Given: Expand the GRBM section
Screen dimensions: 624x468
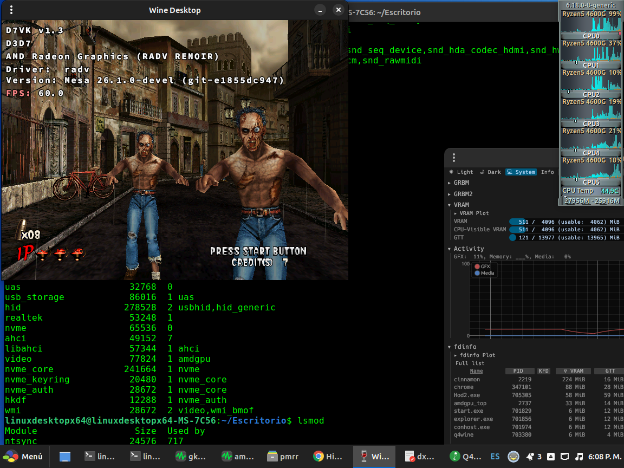Looking at the screenshot, I should pyautogui.click(x=458, y=183).
